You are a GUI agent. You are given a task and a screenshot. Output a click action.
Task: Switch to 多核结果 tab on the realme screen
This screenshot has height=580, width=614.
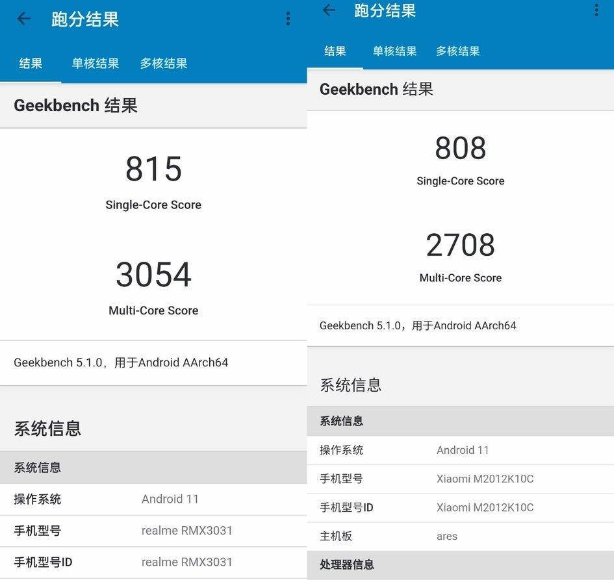coord(164,64)
